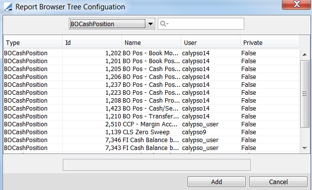Sort by the Private column header

(269, 42)
